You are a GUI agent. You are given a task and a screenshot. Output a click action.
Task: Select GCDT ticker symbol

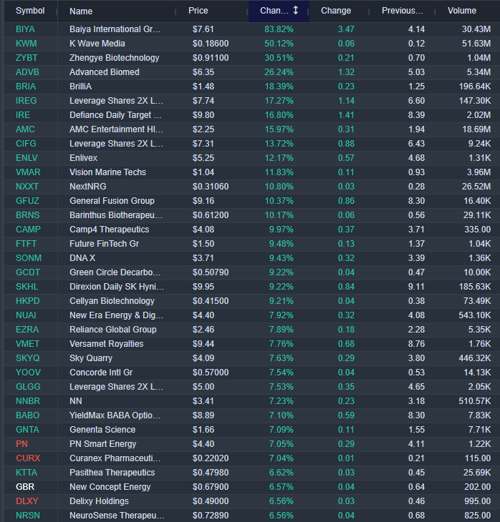(x=28, y=272)
